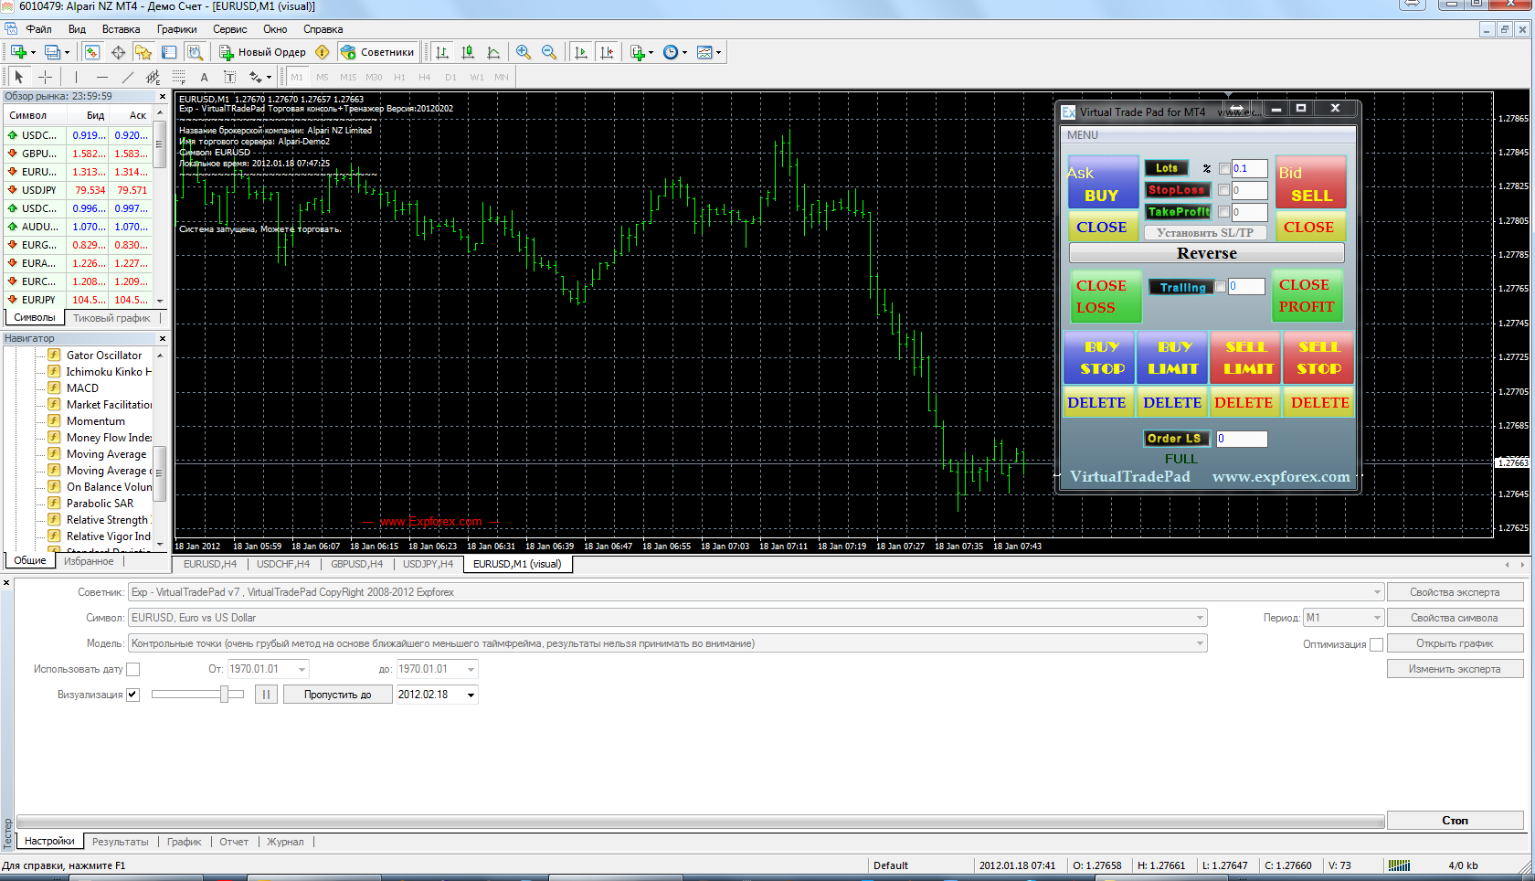Draw a horizontal line tool

point(101,78)
